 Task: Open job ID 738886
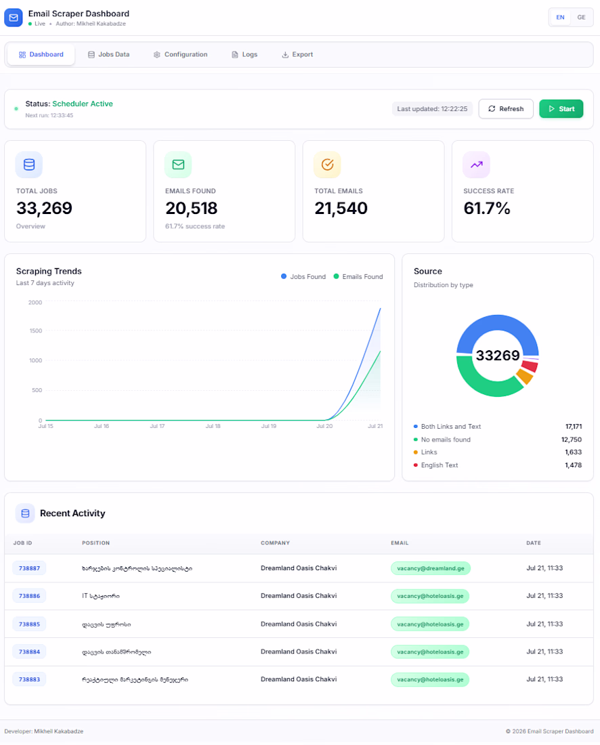[29, 596]
